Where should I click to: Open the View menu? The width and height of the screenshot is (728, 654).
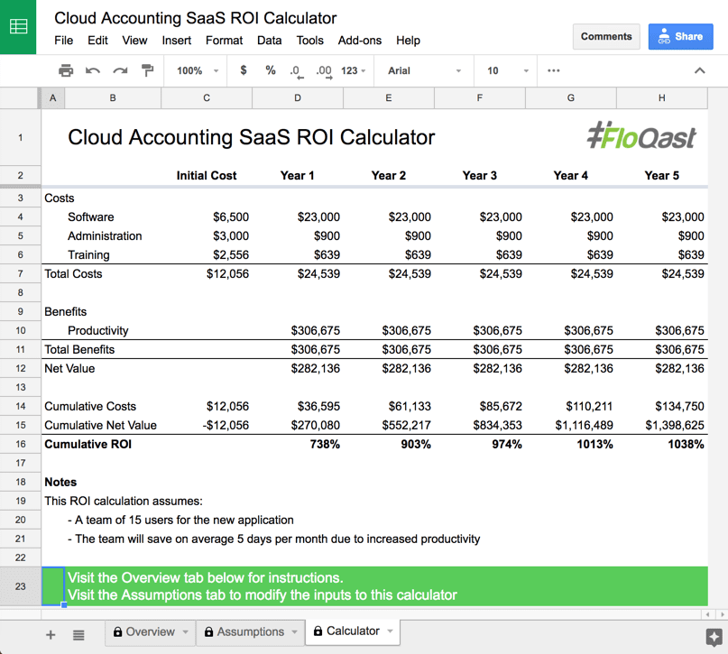pyautogui.click(x=134, y=41)
